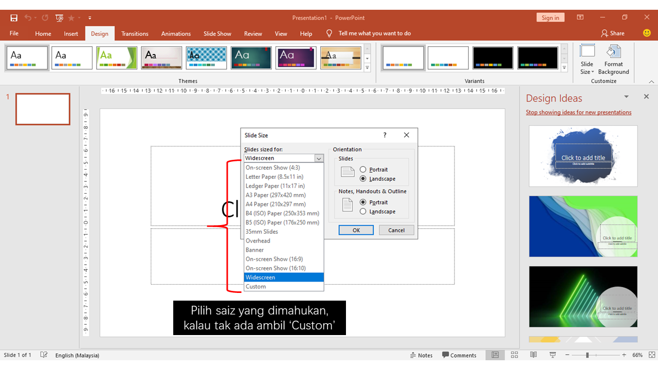This screenshot has height=370, width=658.
Task: Switch to Reading View
Action: (534, 355)
